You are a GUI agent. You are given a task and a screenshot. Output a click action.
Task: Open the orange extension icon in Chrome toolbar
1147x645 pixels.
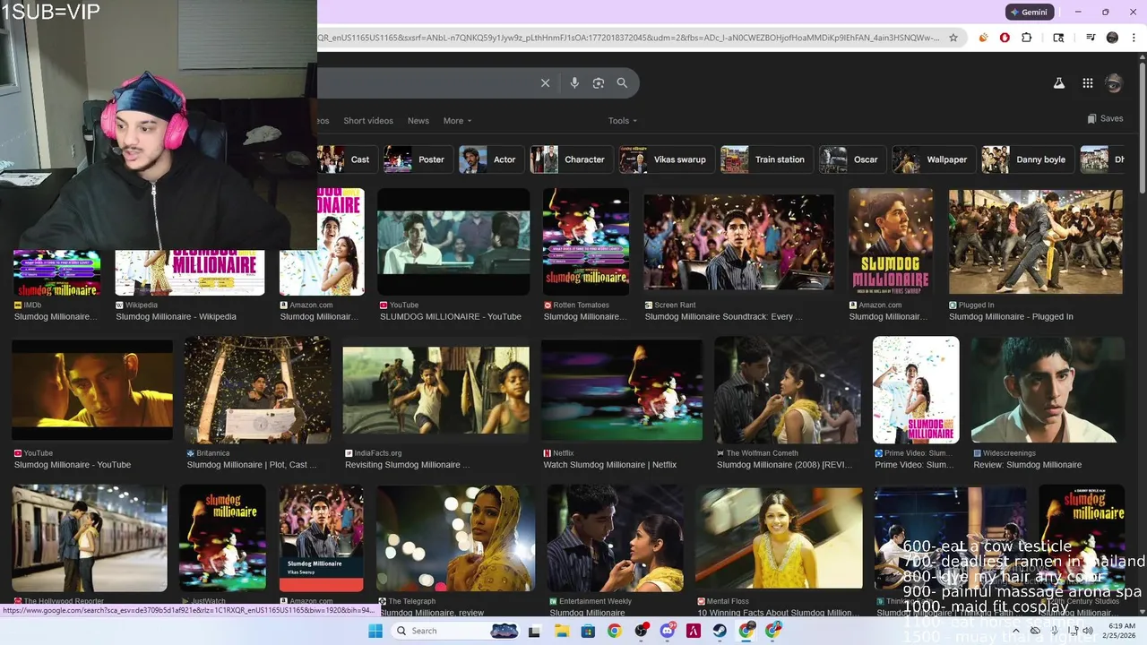coord(983,38)
